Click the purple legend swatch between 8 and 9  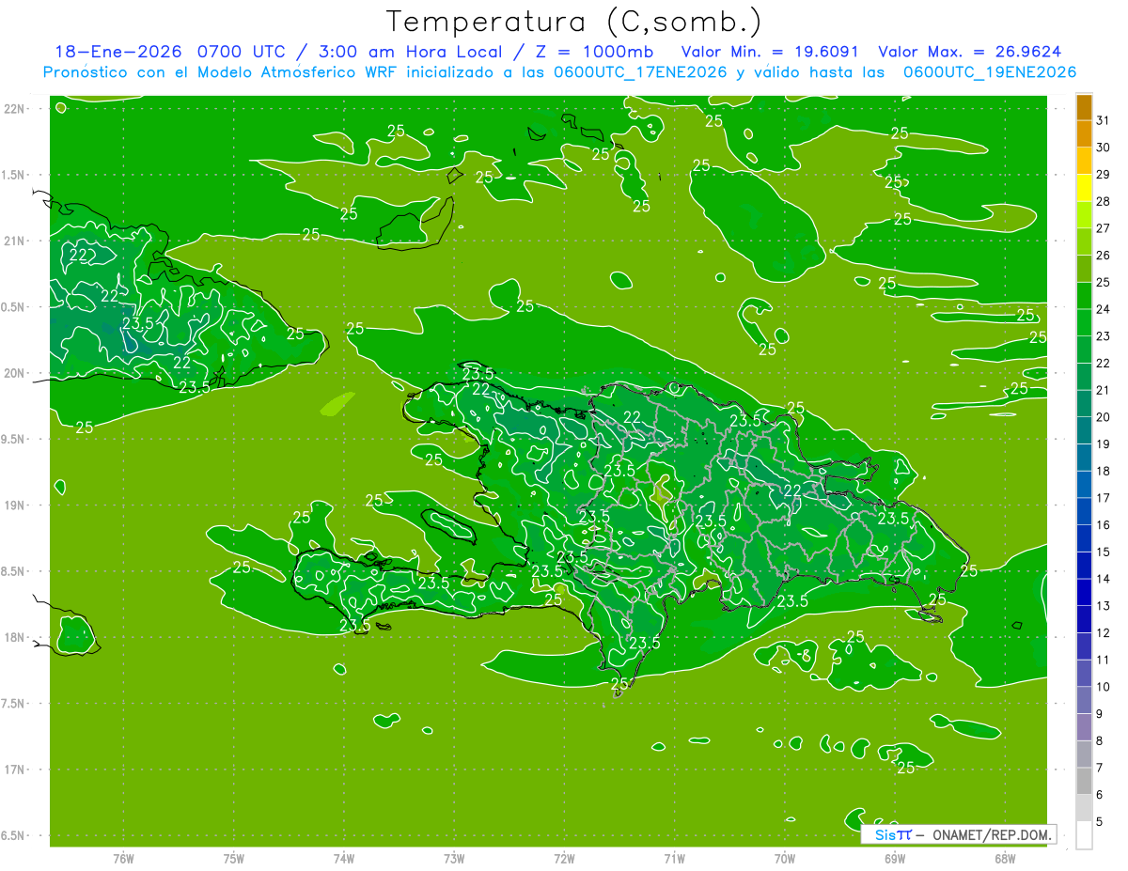pyautogui.click(x=1084, y=728)
